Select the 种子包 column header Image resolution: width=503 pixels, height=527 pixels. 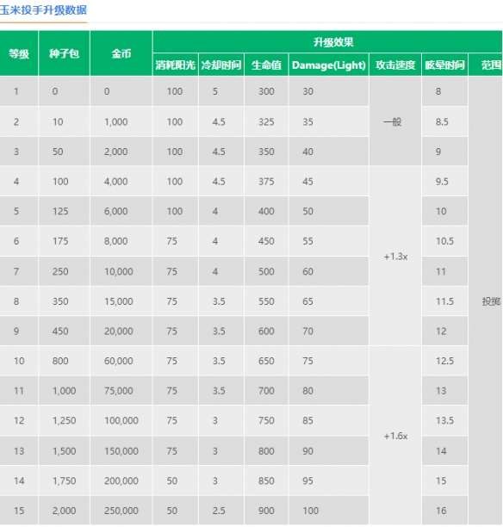click(x=65, y=53)
